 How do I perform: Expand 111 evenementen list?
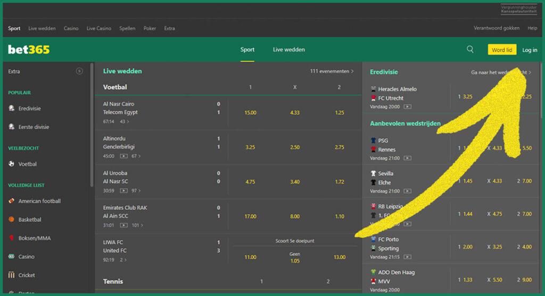point(332,71)
